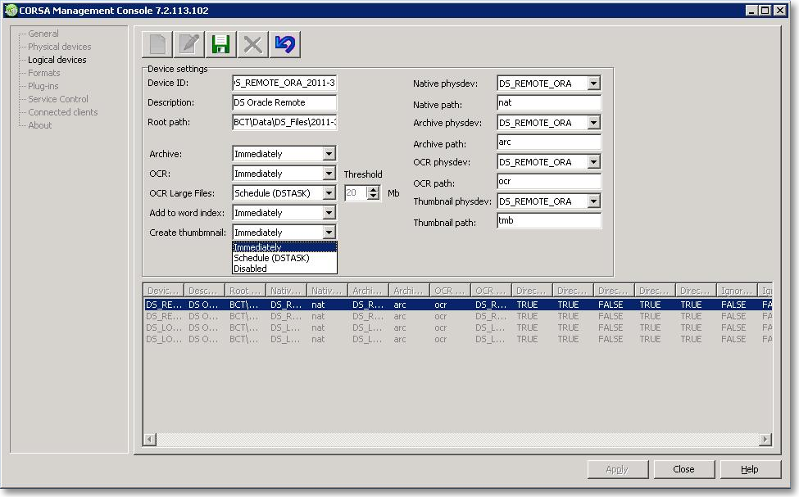Screen dimensions: 799x497
Task: Choose Disabled in thumbnail list
Action: click(284, 269)
